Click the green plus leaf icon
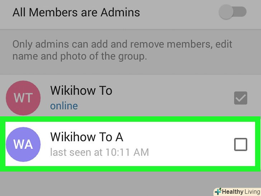The width and height of the screenshot is (261, 196). (218, 192)
